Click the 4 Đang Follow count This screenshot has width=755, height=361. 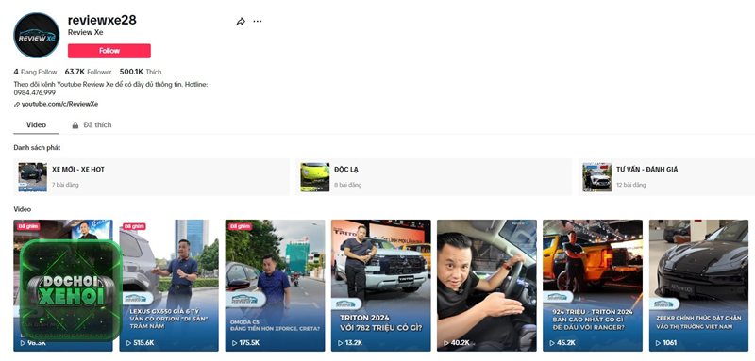coord(35,72)
